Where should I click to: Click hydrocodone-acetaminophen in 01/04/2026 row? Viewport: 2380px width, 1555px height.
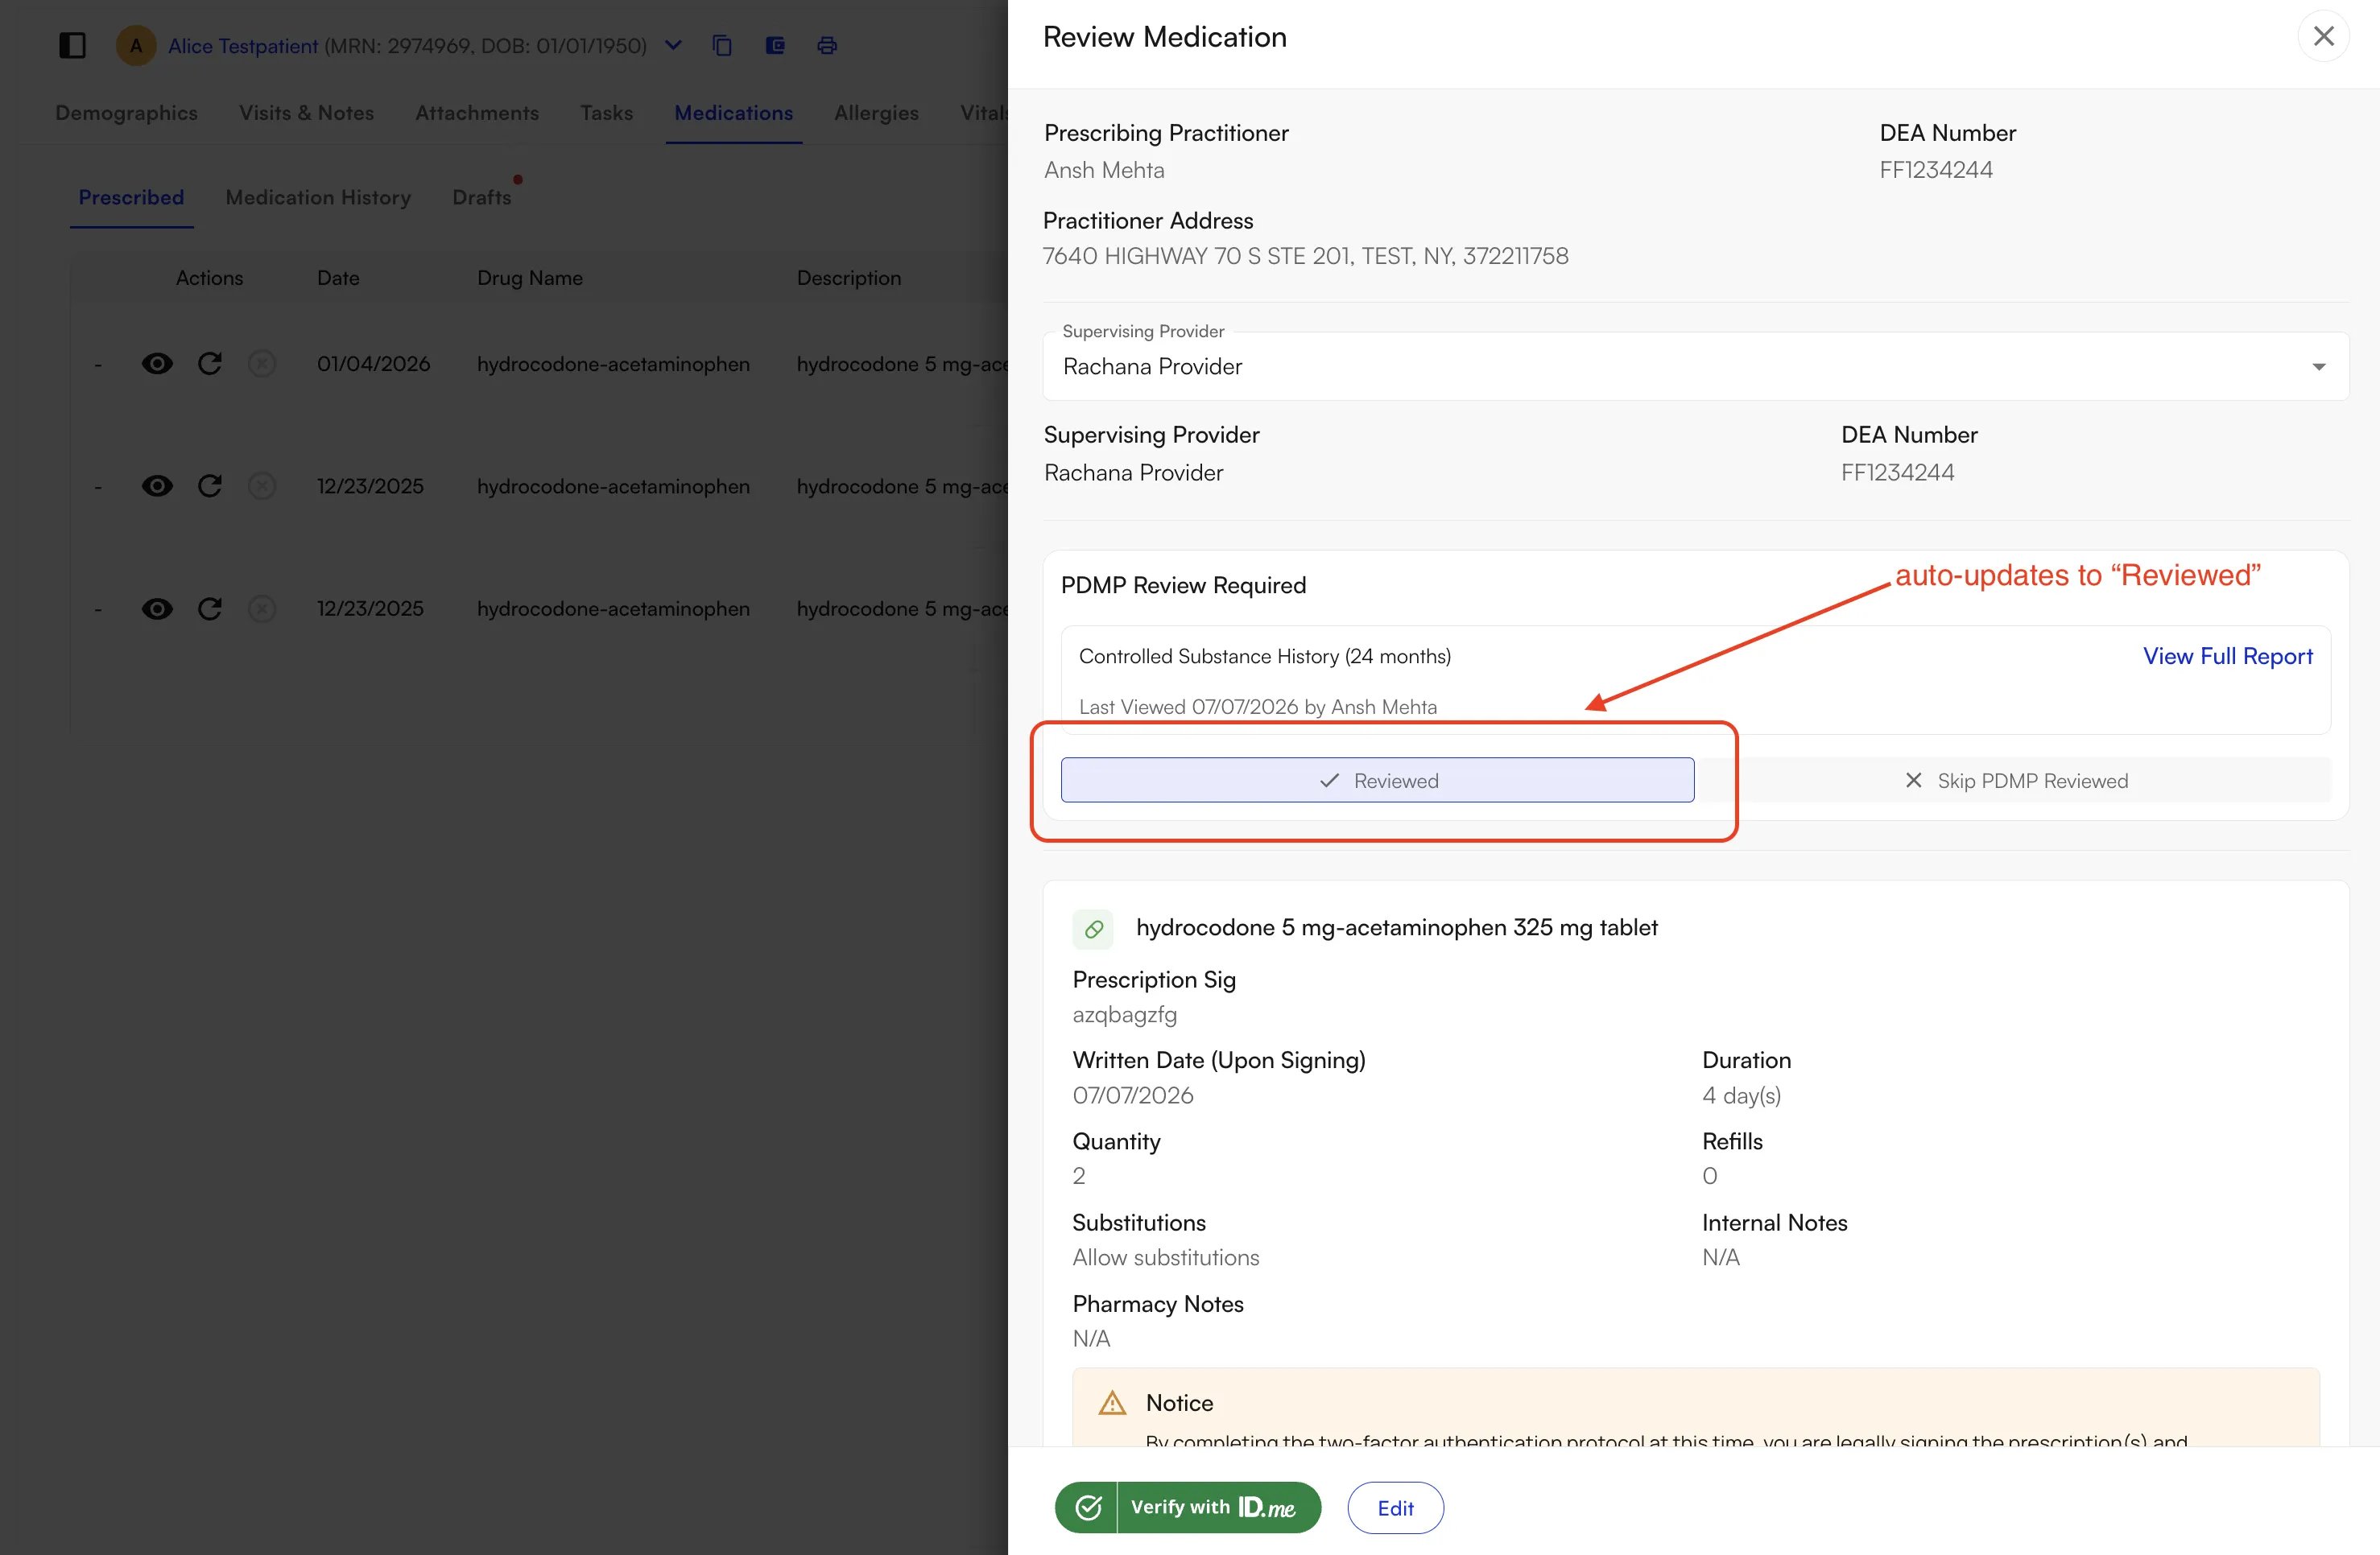[613, 364]
